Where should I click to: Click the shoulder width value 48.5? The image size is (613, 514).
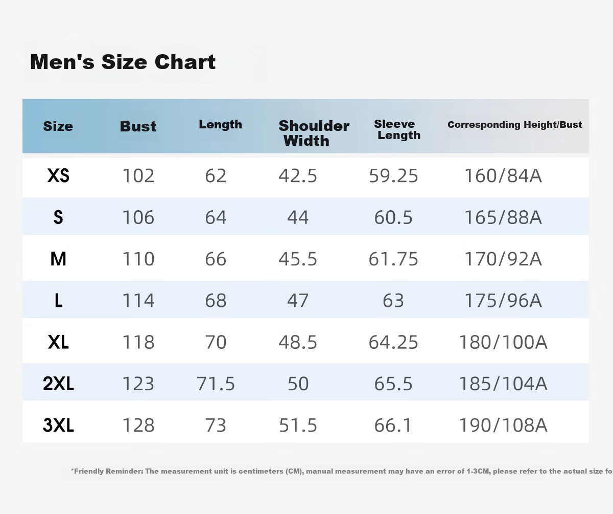pos(298,342)
